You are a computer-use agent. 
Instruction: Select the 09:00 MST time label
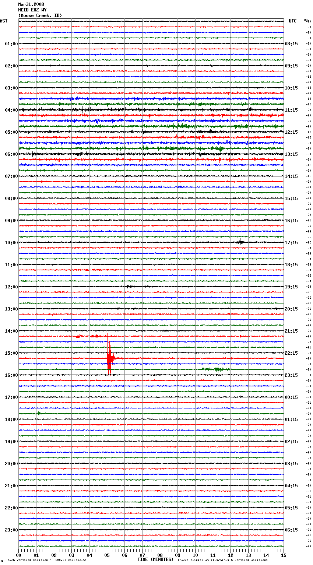(x=11, y=221)
